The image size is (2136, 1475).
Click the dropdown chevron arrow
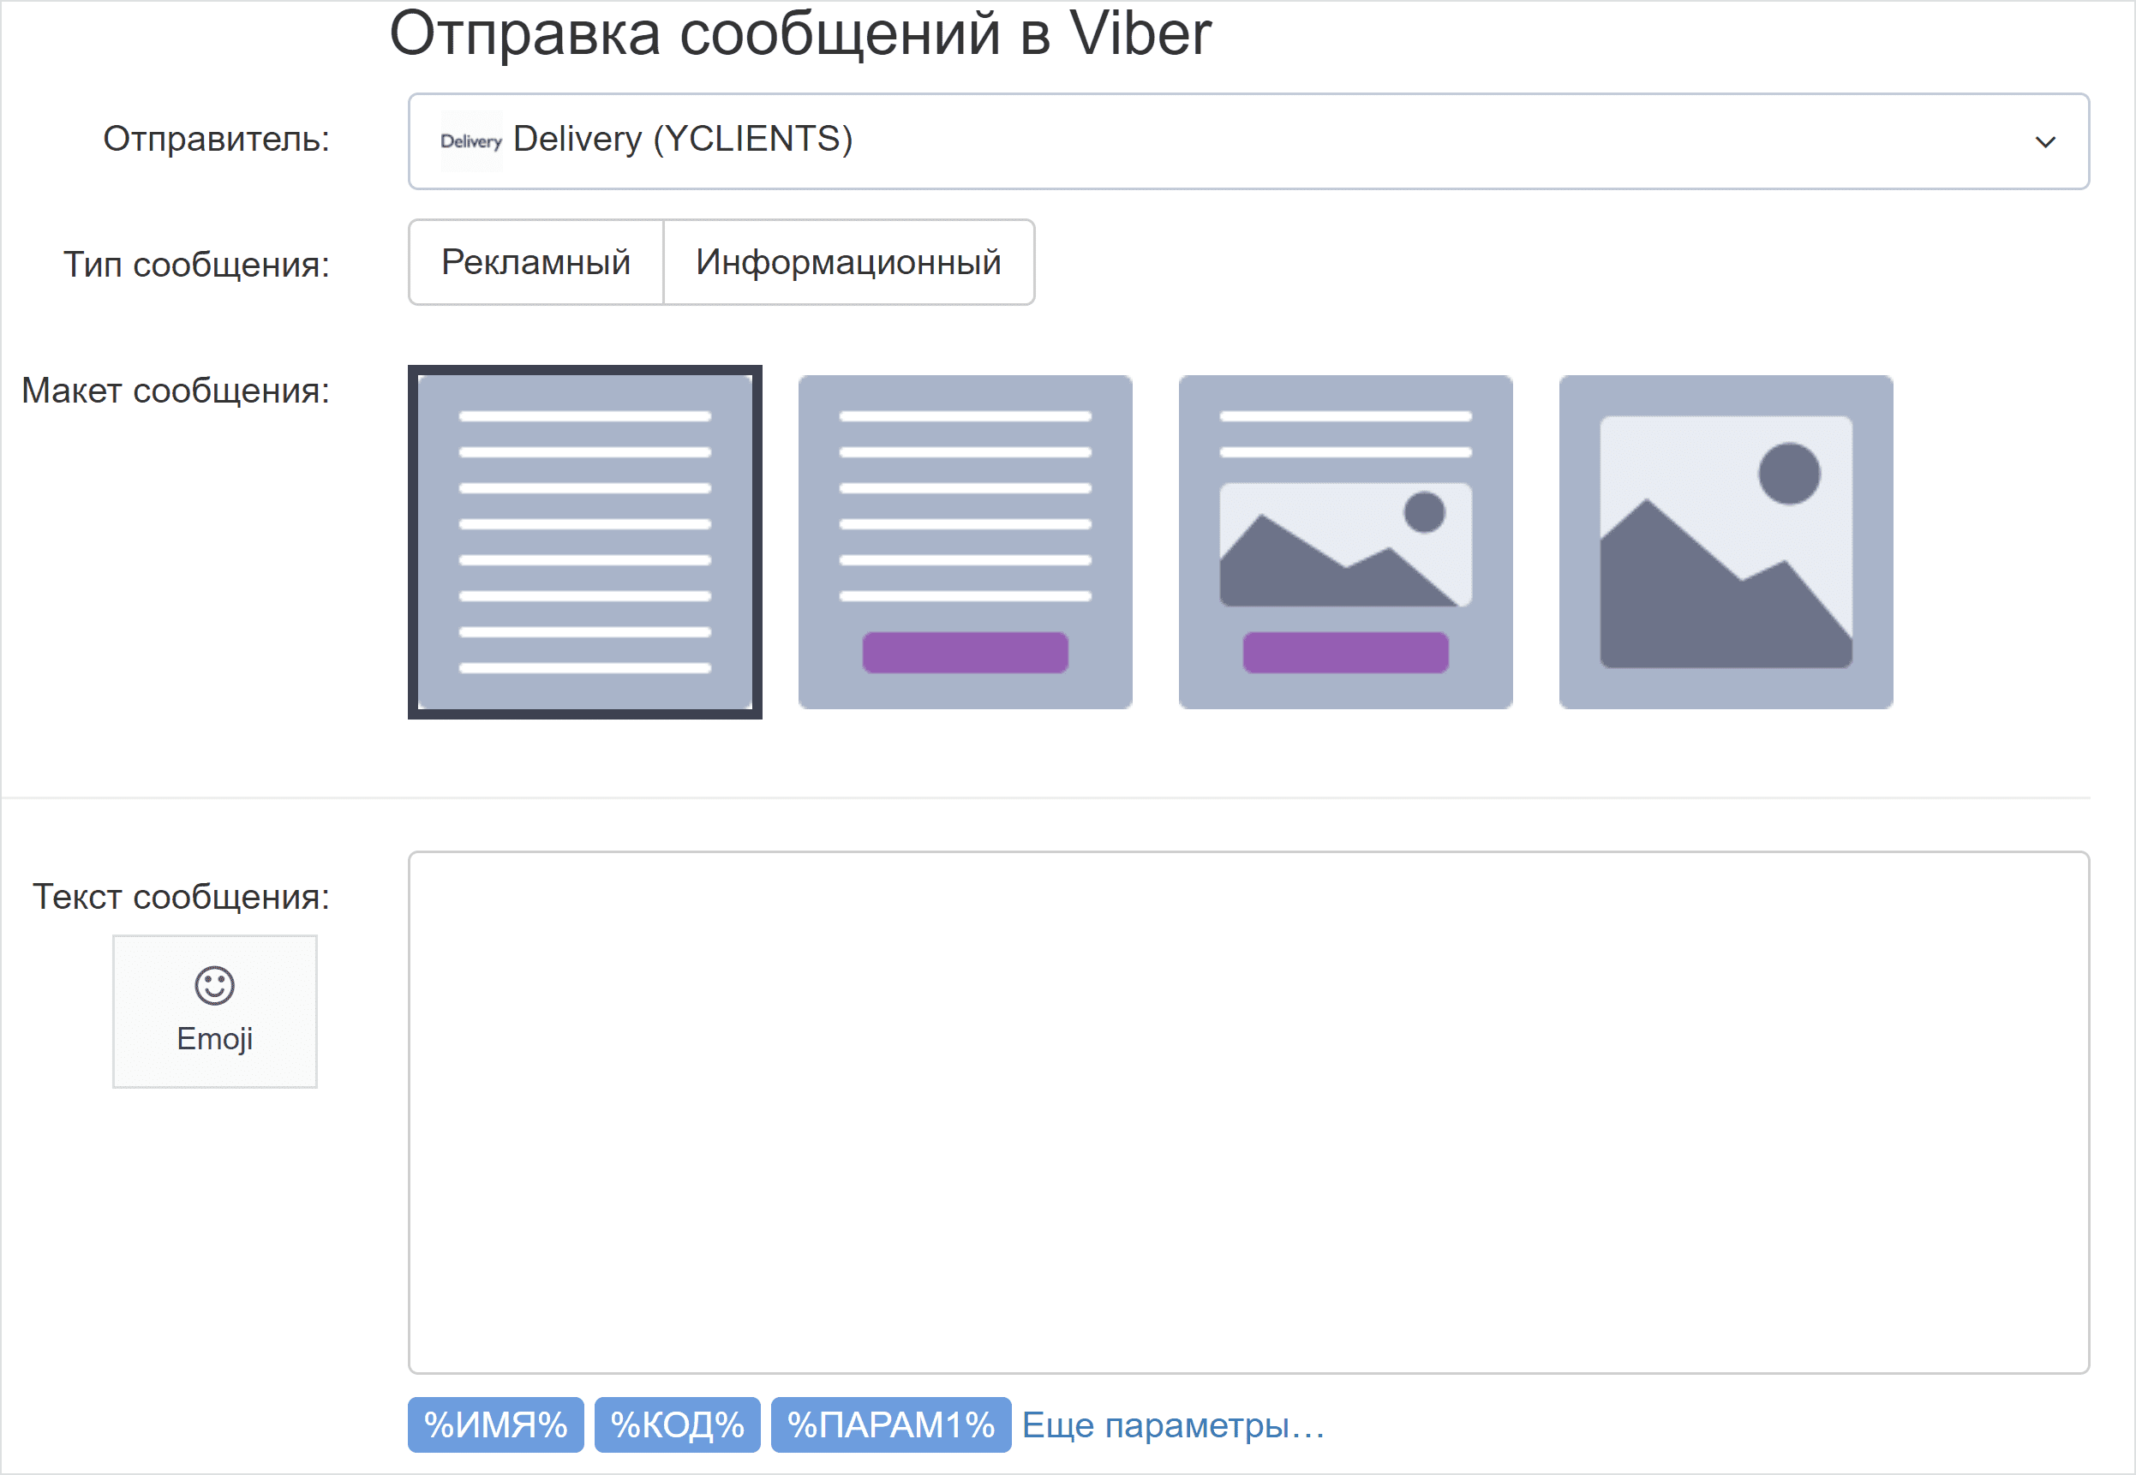(x=2044, y=142)
